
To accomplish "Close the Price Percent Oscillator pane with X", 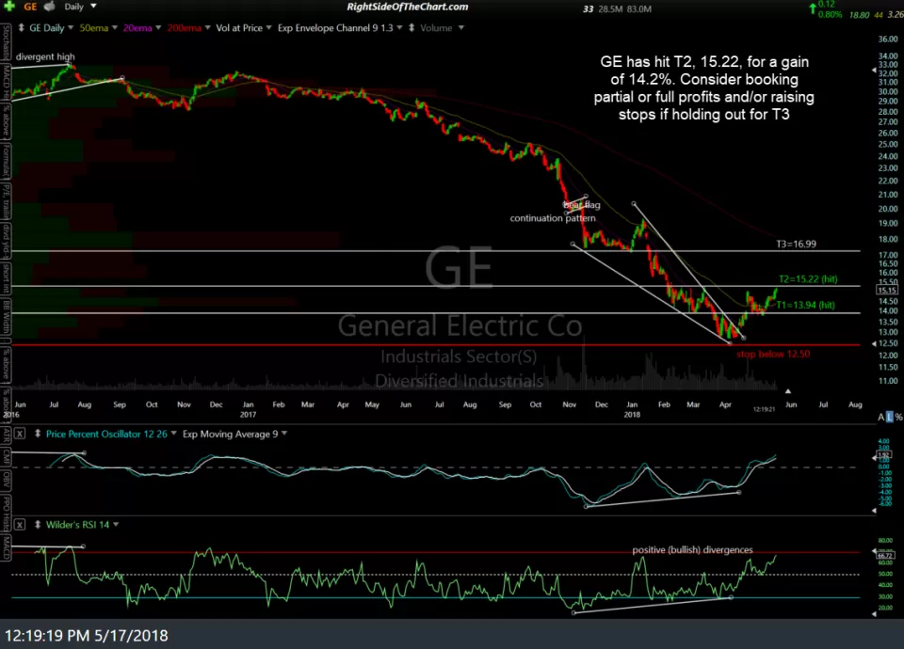I will tap(20, 434).
